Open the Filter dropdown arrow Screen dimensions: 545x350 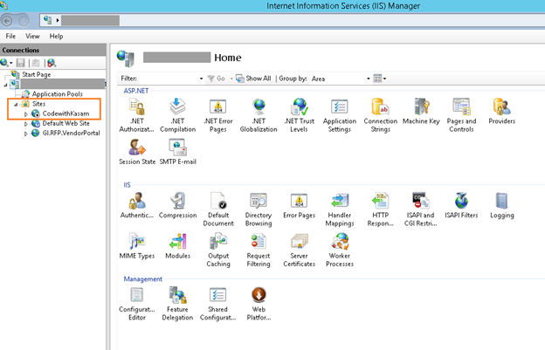click(201, 79)
